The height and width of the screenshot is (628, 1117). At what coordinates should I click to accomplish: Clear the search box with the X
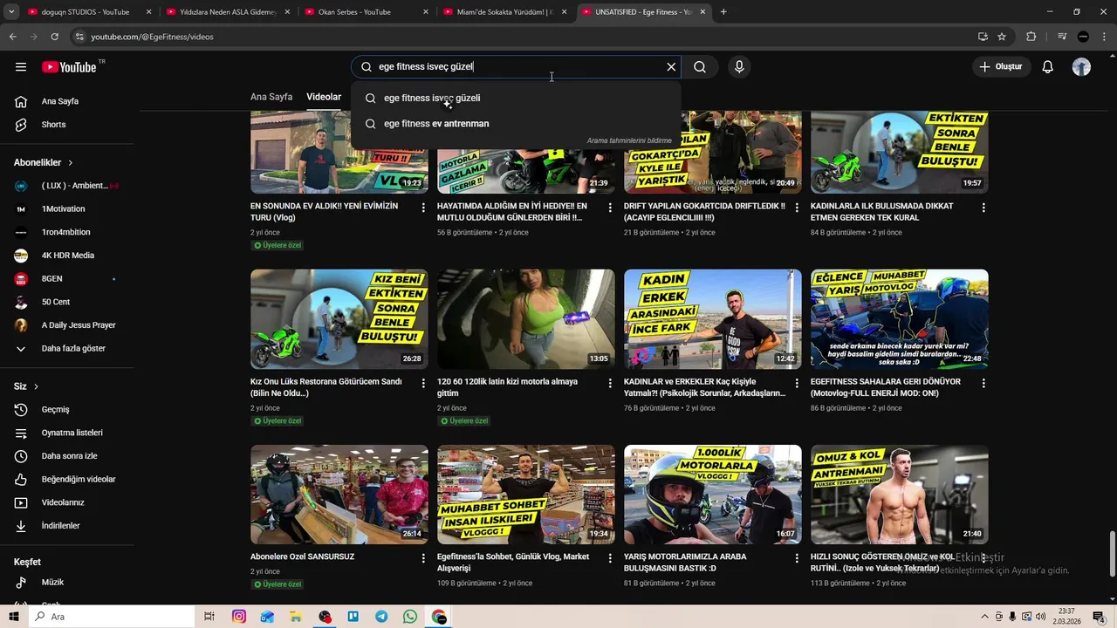(671, 67)
